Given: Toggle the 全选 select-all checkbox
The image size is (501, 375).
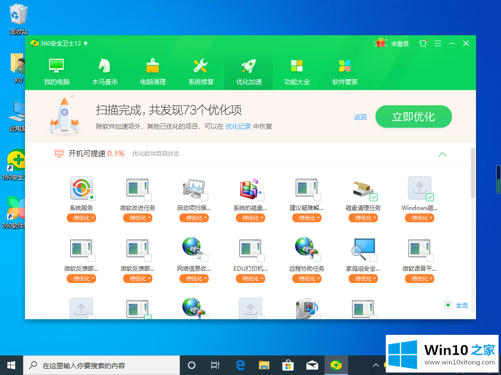Looking at the screenshot, I should point(448,305).
